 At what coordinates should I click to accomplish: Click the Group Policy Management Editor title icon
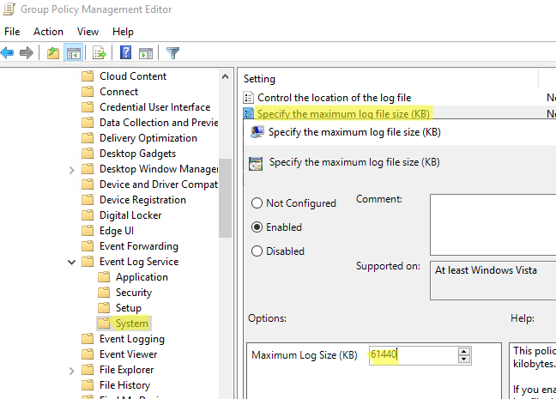(x=9, y=9)
